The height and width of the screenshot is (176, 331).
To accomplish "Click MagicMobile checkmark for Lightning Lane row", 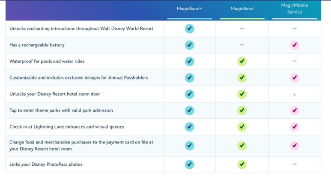I will [295, 127].
